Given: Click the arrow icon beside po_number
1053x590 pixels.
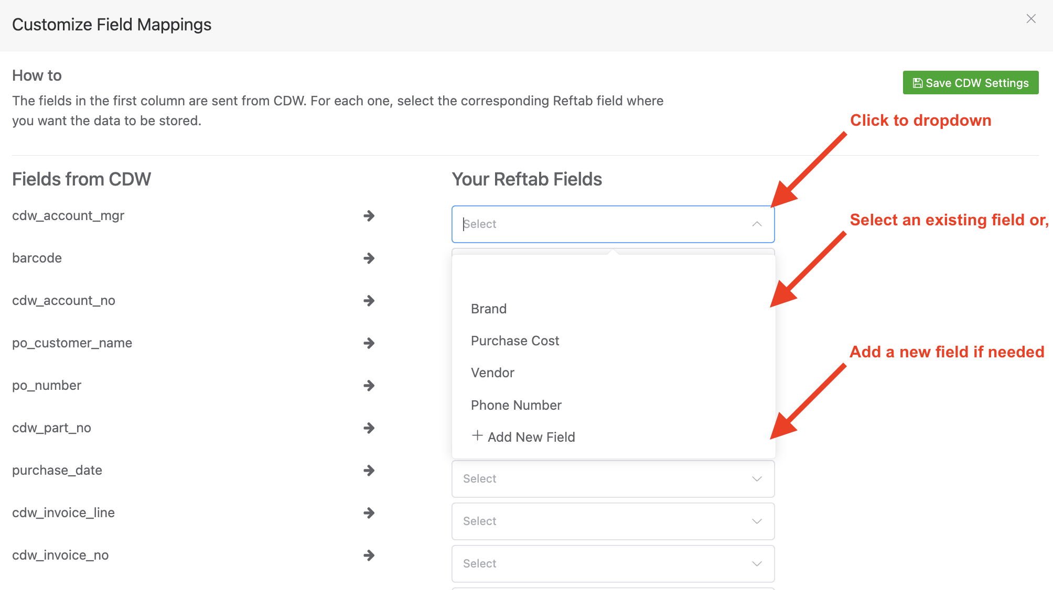Looking at the screenshot, I should point(369,386).
